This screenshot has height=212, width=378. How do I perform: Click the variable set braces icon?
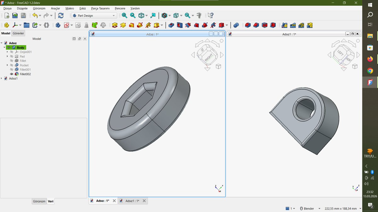coord(47,25)
